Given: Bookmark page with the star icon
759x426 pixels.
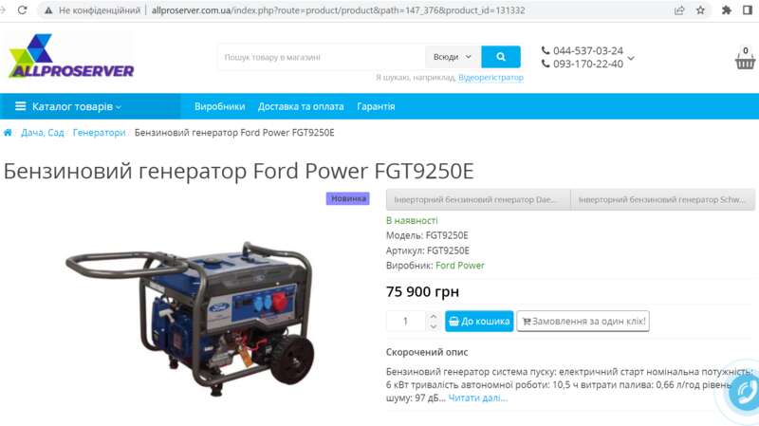Looking at the screenshot, I should point(700,10).
